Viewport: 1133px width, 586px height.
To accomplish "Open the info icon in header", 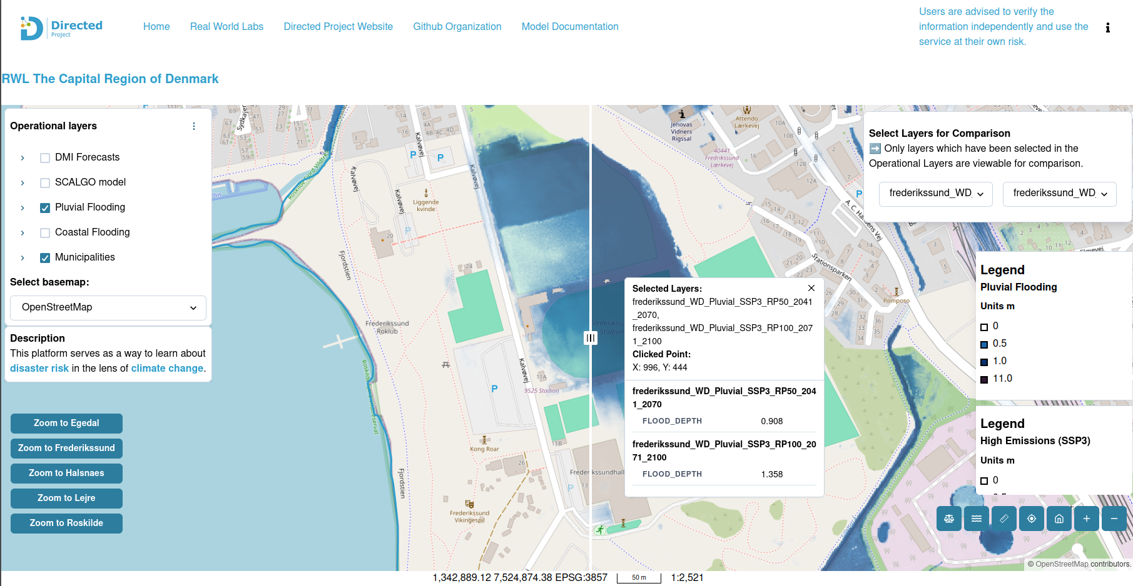I will tap(1107, 27).
